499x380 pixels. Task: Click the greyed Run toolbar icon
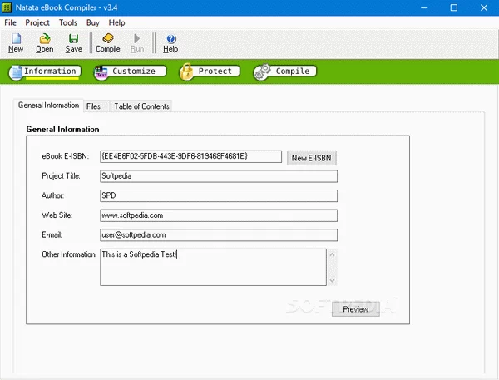[137, 43]
